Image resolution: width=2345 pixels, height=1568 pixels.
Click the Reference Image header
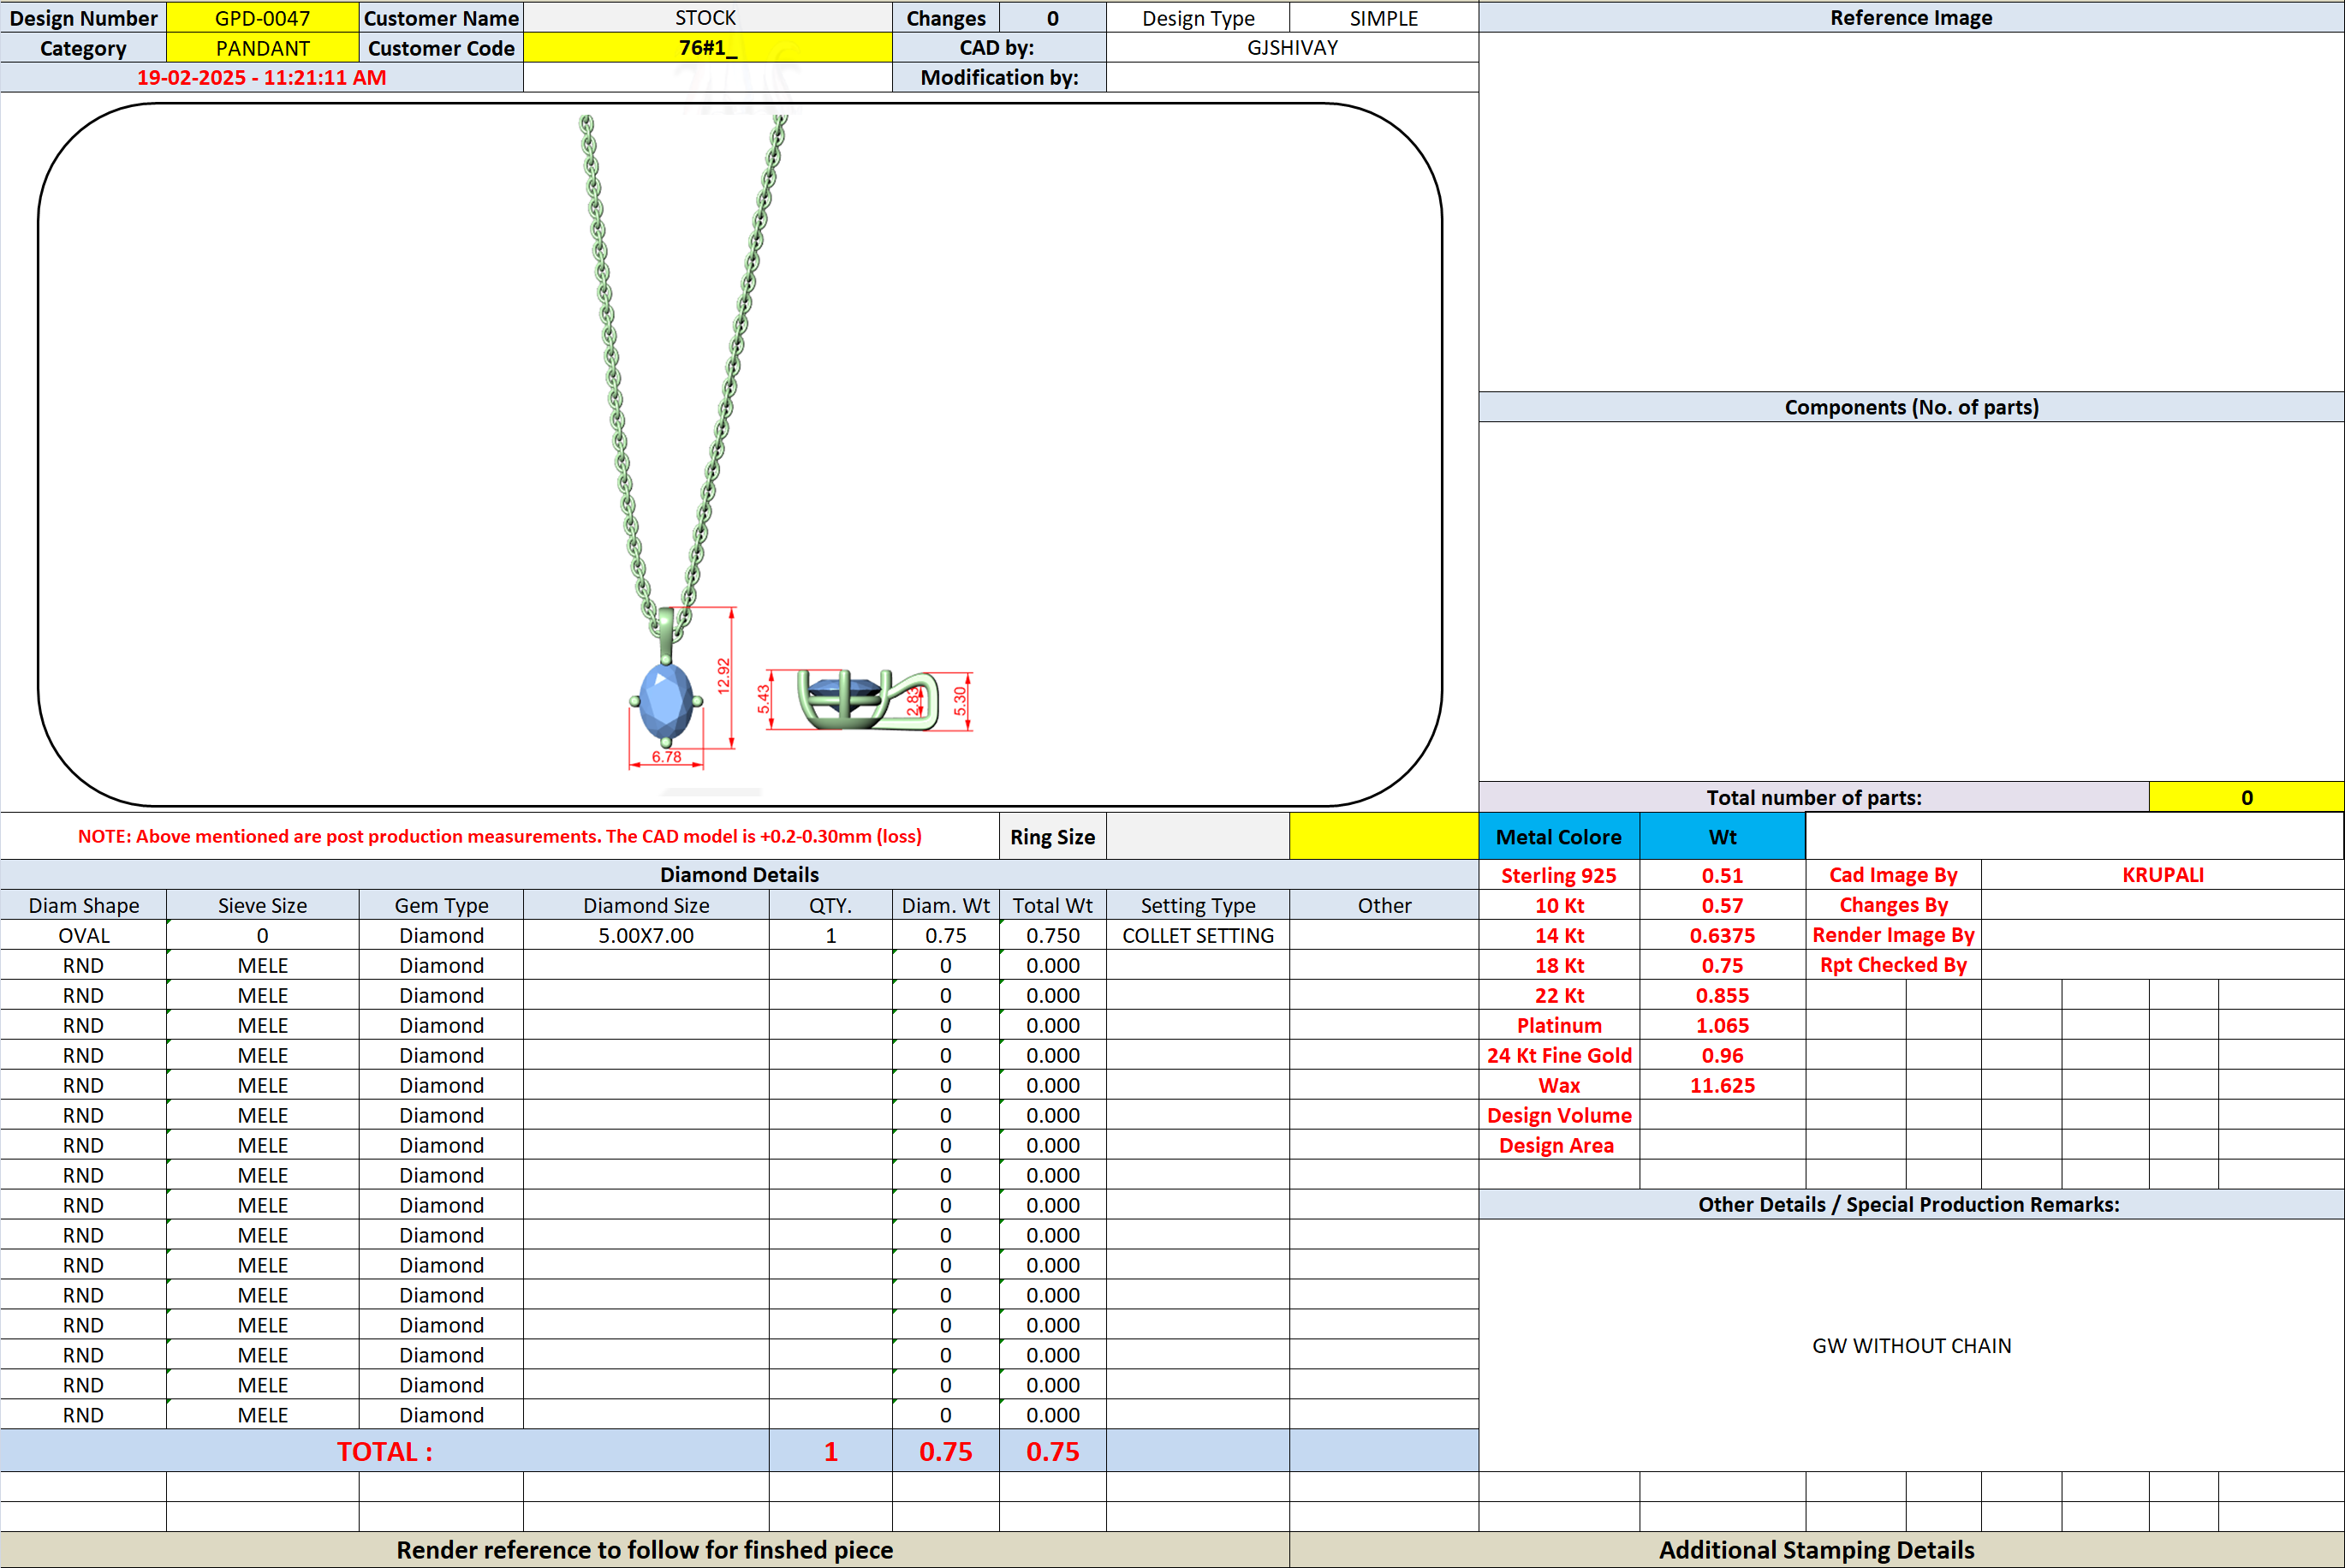[1911, 18]
